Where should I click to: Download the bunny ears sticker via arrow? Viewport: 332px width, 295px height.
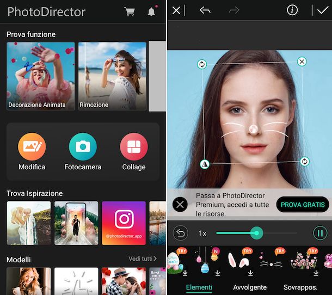(x=250, y=273)
